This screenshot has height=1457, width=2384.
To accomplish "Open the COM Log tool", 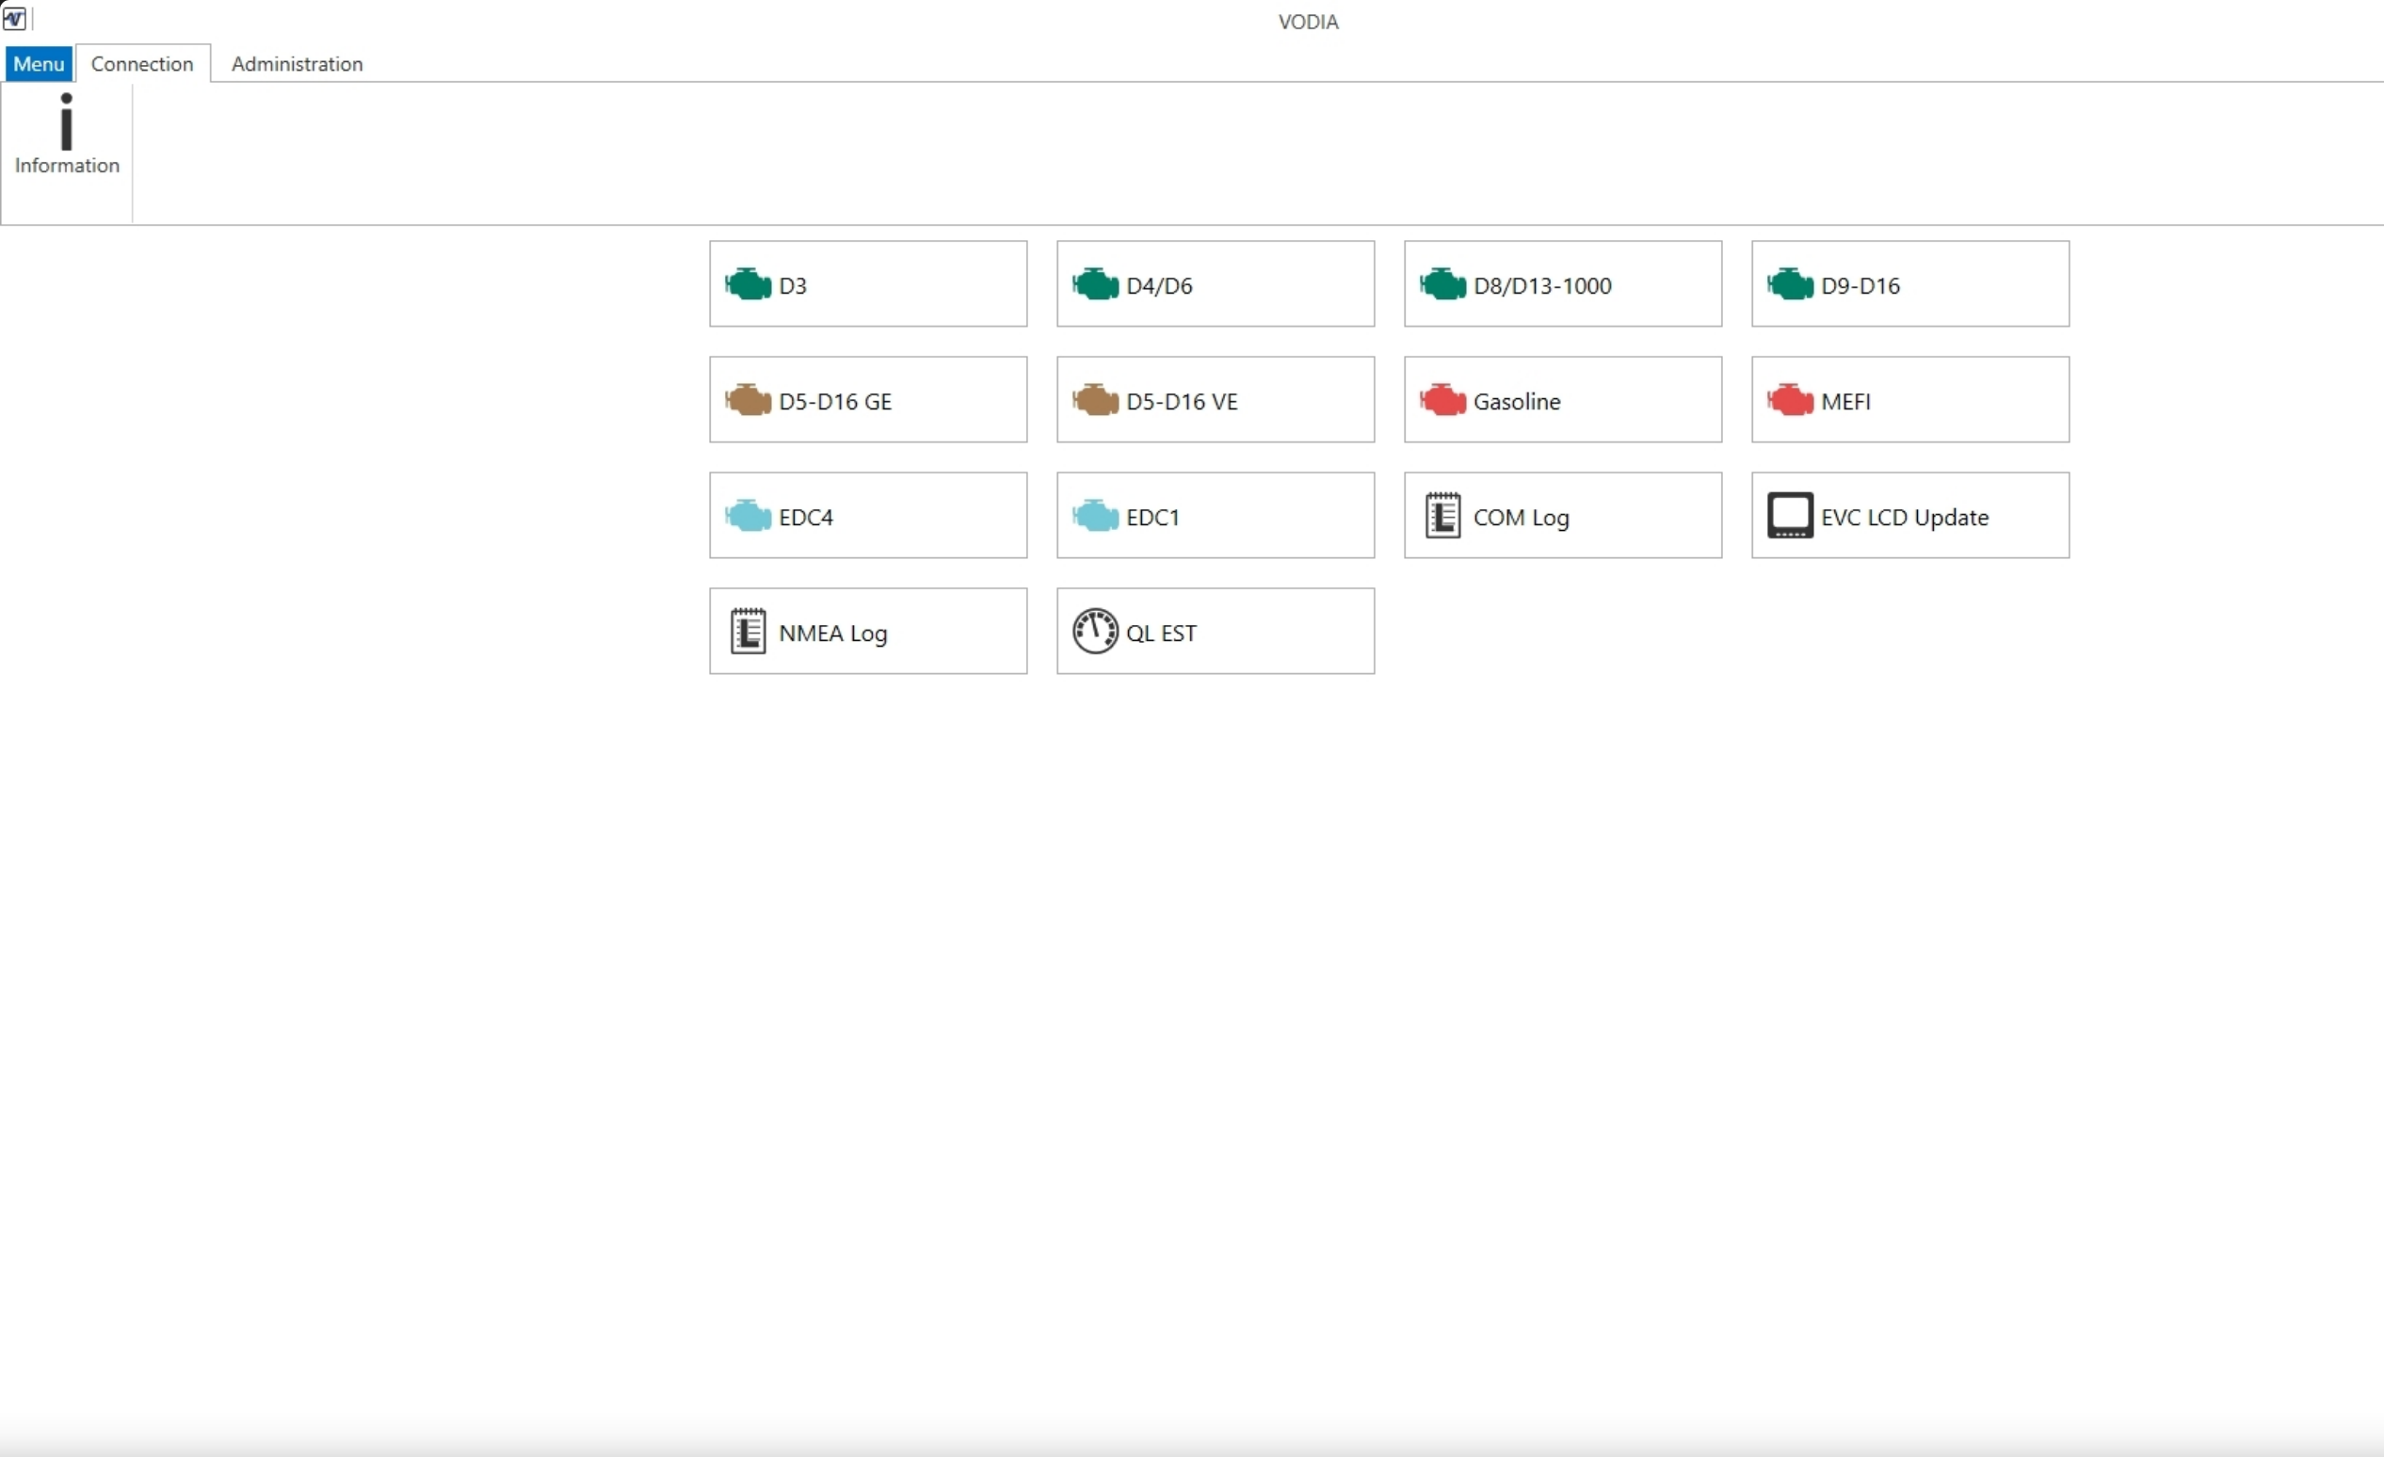I will coord(1562,516).
